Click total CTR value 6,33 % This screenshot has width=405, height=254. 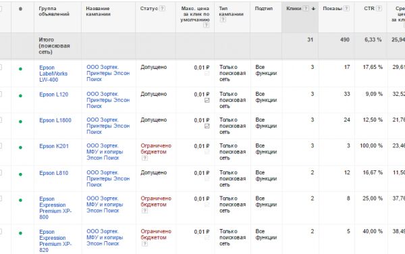click(x=373, y=40)
